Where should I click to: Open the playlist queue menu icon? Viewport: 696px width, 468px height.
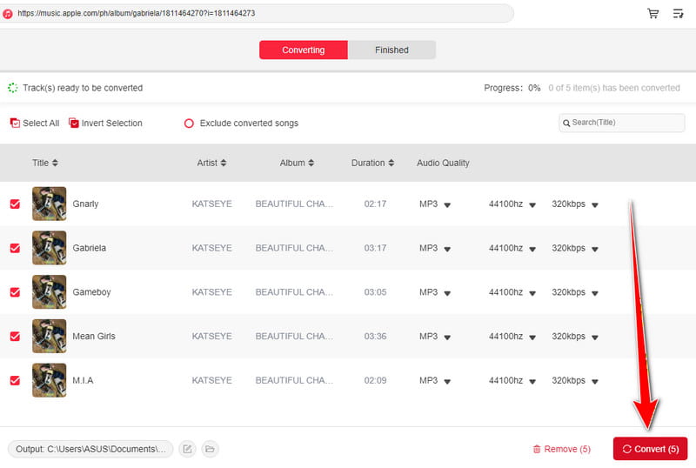tap(679, 14)
